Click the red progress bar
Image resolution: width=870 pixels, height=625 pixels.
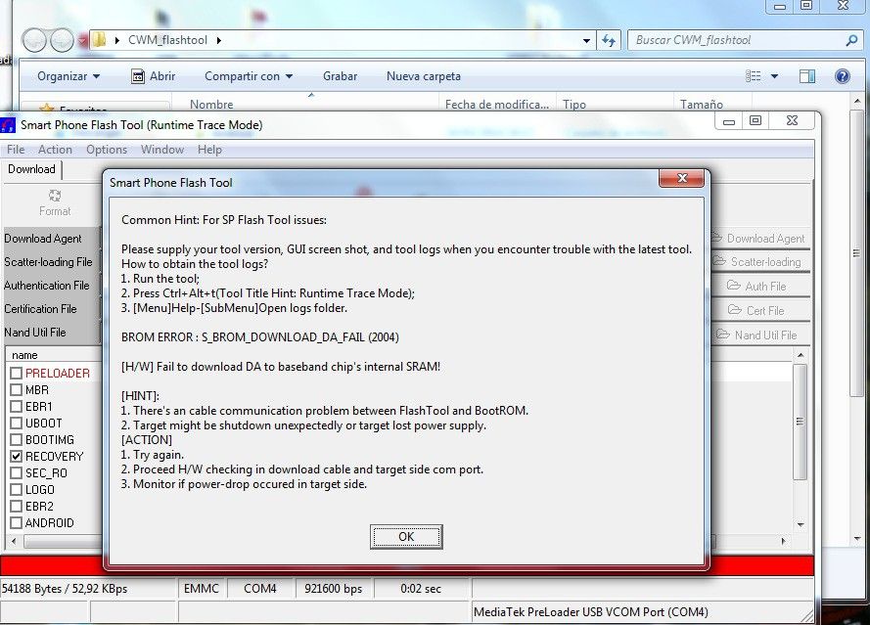[x=407, y=566]
